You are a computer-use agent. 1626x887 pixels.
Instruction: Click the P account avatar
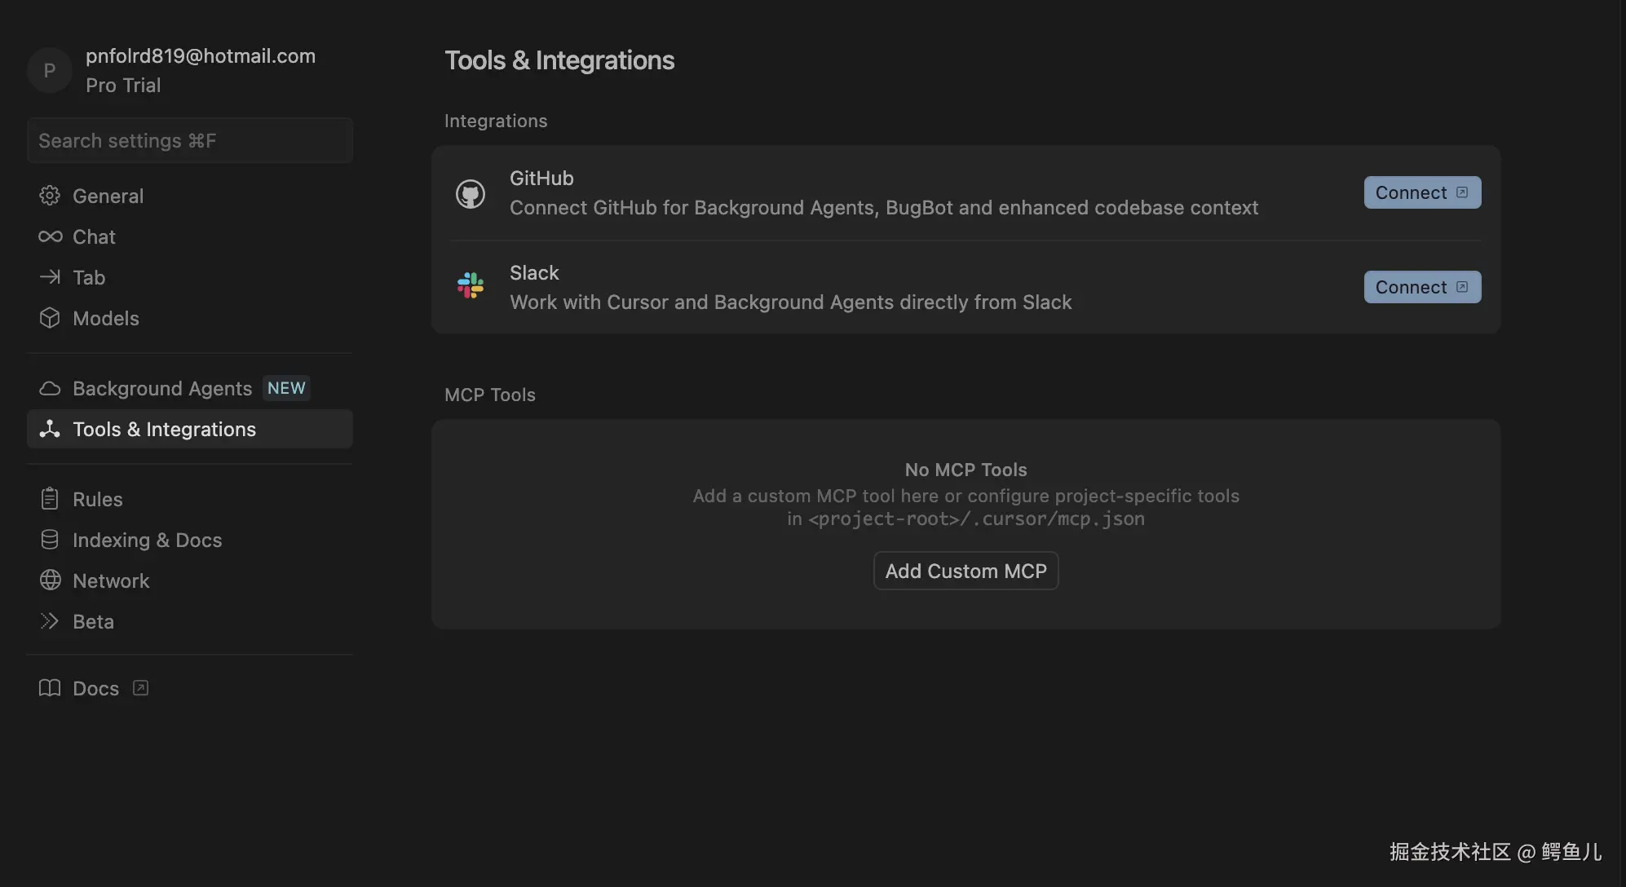(49, 70)
